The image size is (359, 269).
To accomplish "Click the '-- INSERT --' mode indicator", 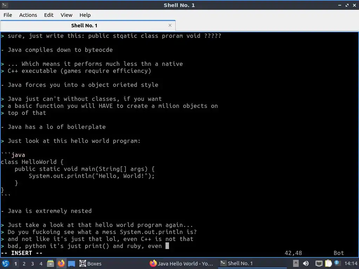I will tap(21, 253).
